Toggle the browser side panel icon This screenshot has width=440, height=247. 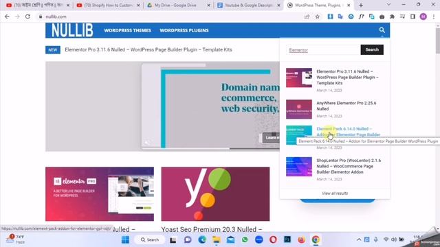coord(412,16)
